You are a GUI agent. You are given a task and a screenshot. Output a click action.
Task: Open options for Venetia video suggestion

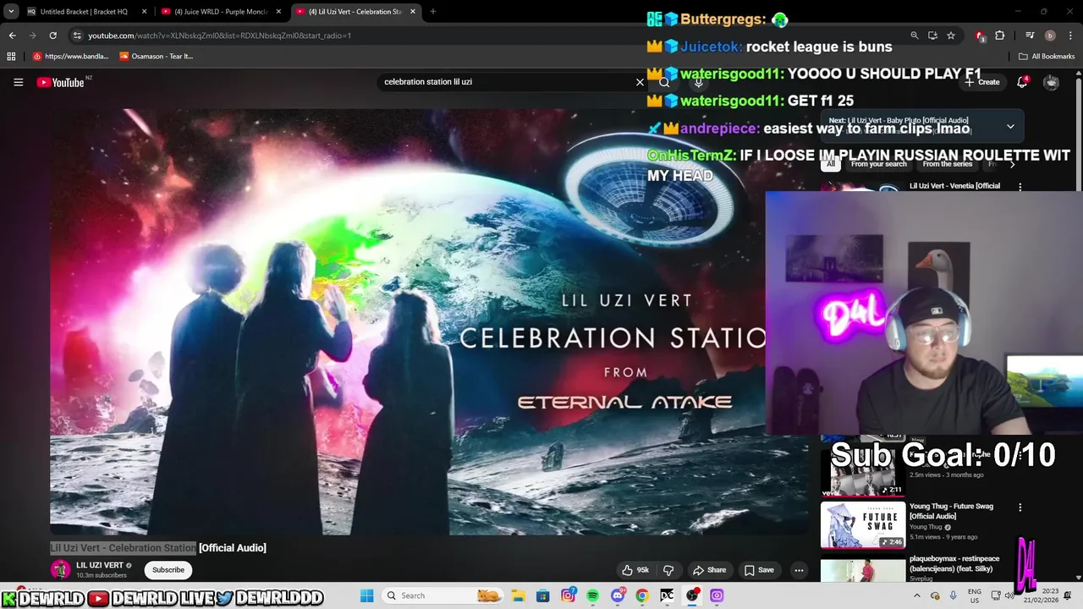pyautogui.click(x=1020, y=186)
